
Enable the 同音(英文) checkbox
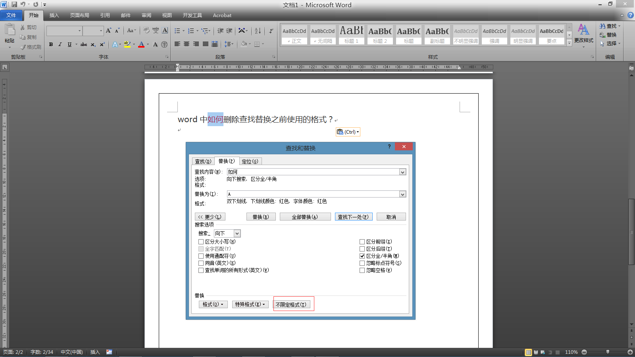(201, 263)
